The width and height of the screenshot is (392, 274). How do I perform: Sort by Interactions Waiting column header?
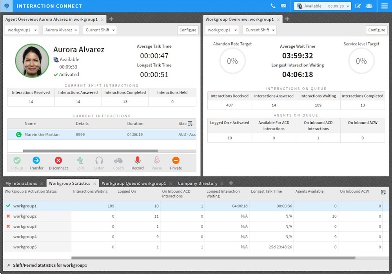click(90, 191)
